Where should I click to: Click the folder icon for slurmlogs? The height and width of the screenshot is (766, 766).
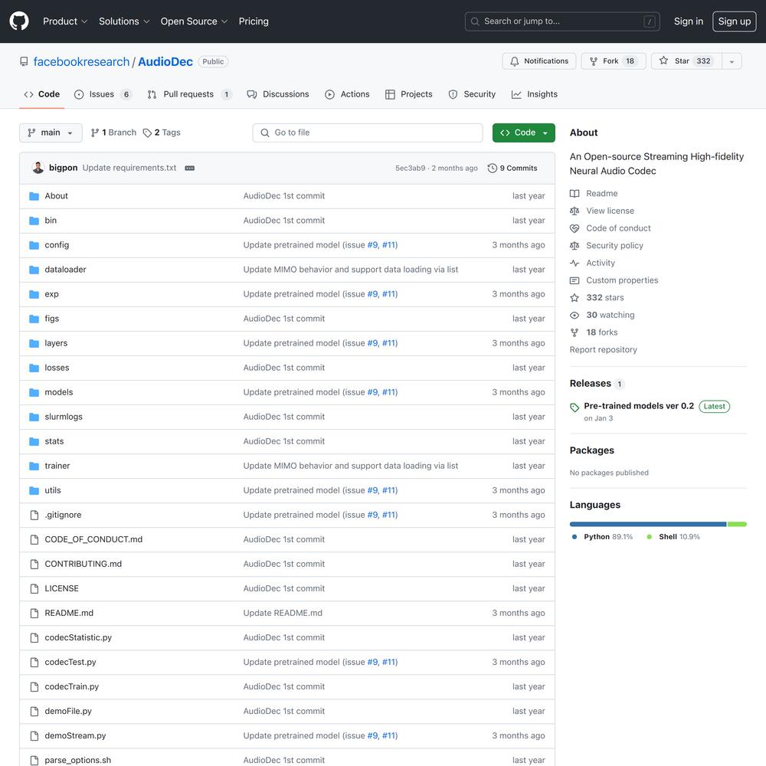point(34,417)
